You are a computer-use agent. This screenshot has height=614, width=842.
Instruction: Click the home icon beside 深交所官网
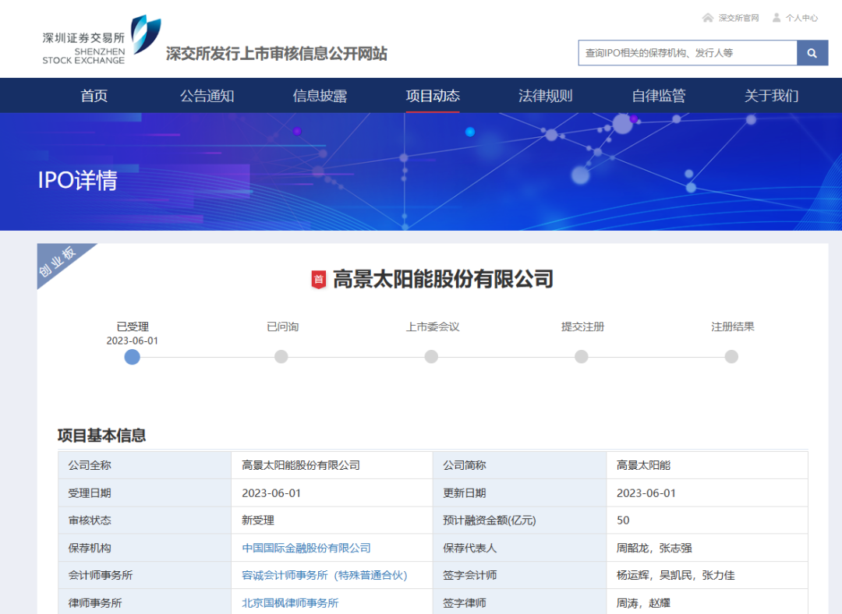708,18
